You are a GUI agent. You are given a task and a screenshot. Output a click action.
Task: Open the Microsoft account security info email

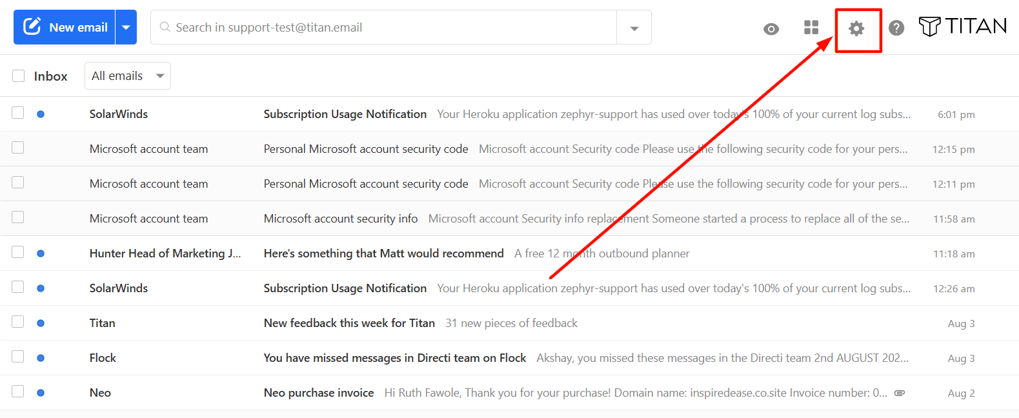[509, 219]
